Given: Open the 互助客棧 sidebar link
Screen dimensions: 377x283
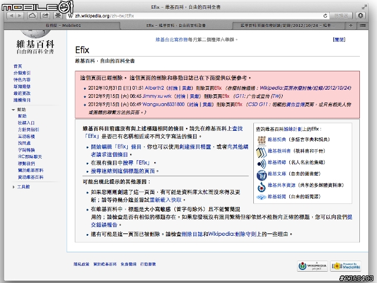Looking at the screenshot, I should click(26, 136).
